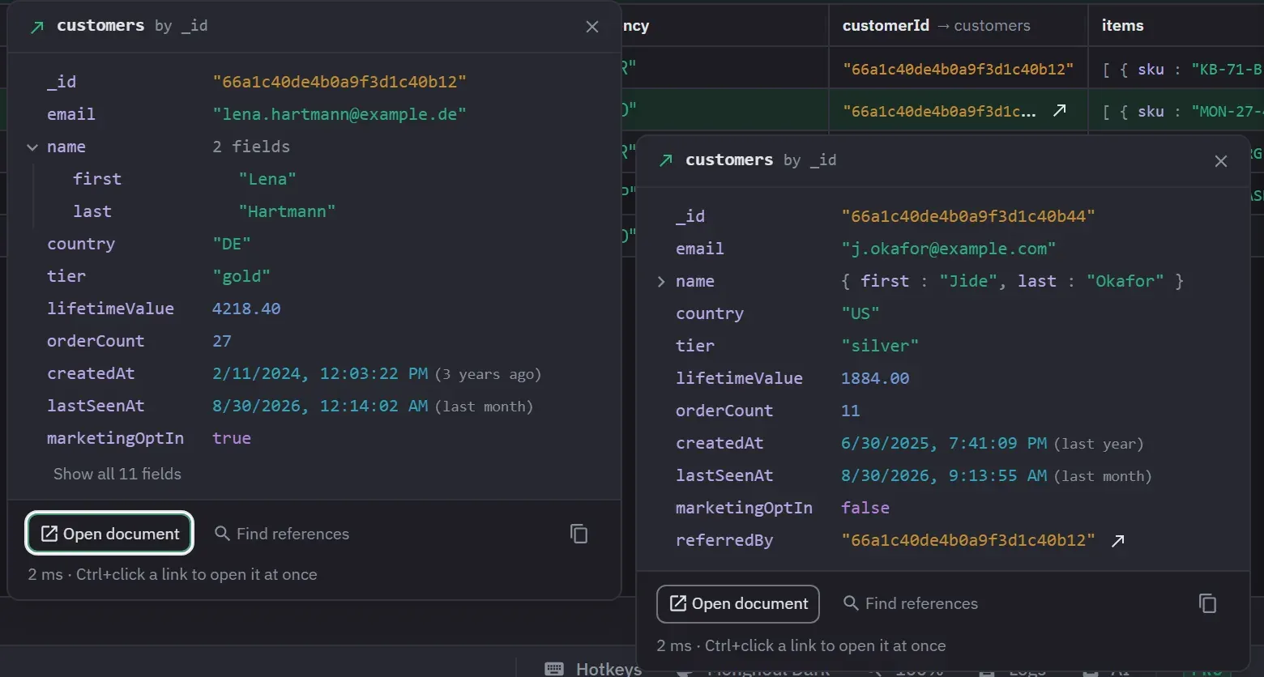Open Hotkeys in the status bar
Image resolution: width=1264 pixels, height=677 pixels.
point(593,669)
